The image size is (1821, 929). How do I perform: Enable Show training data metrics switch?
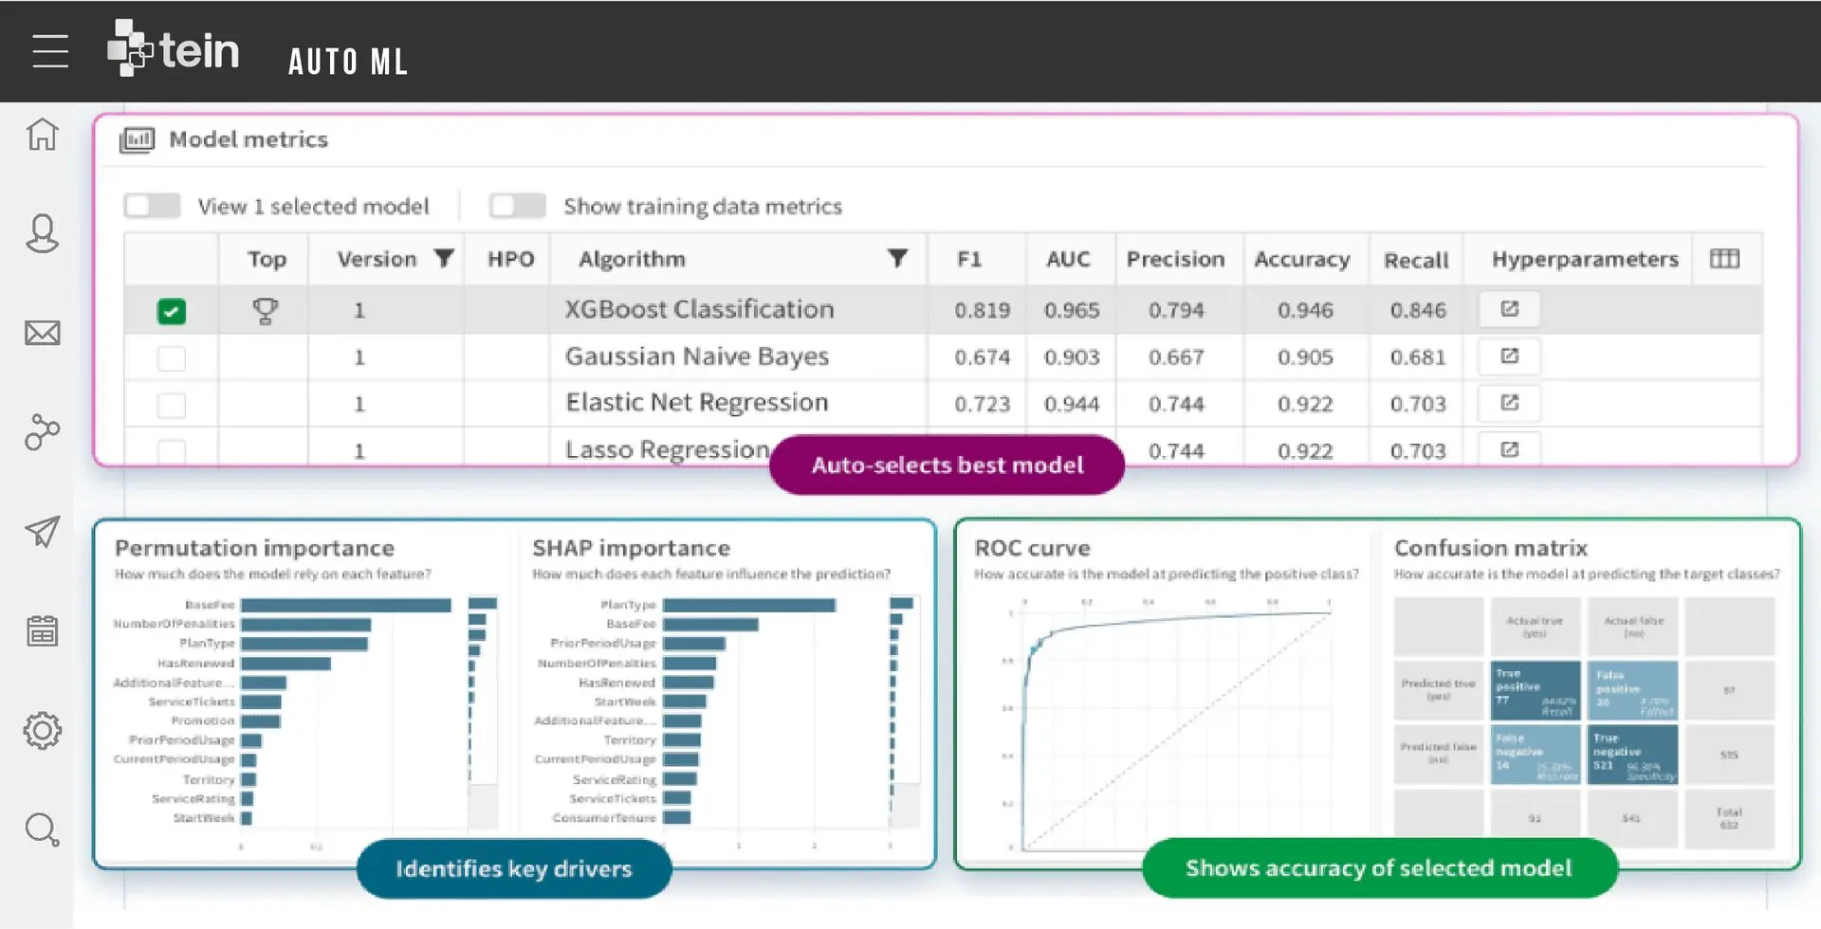point(517,206)
